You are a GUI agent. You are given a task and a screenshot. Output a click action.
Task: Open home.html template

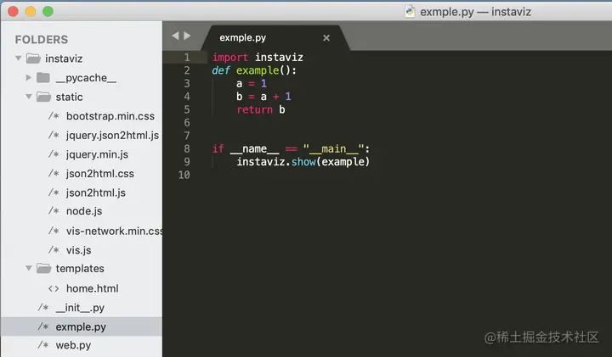click(x=92, y=288)
